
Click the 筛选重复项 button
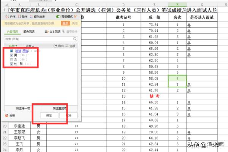[59, 108]
